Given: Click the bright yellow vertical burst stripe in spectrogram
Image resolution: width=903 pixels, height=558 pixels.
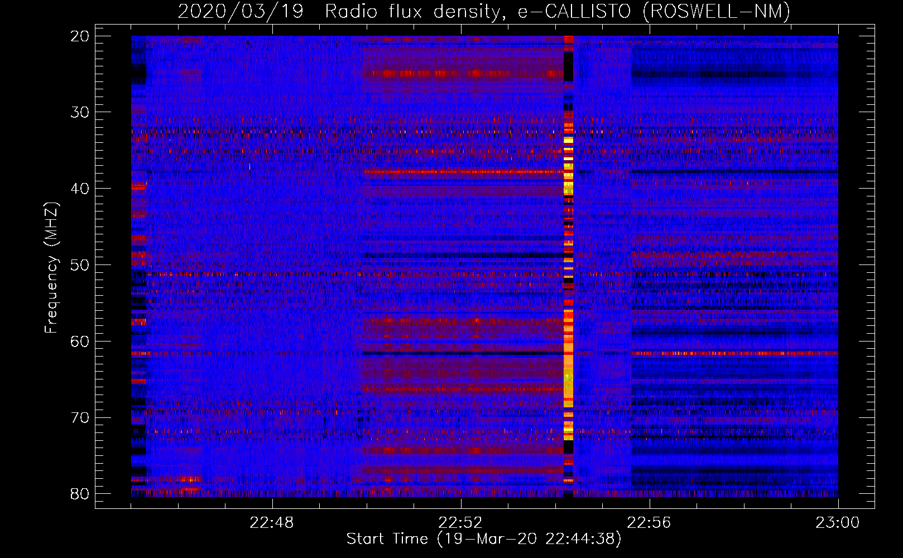Looking at the screenshot, I should coord(568,266).
